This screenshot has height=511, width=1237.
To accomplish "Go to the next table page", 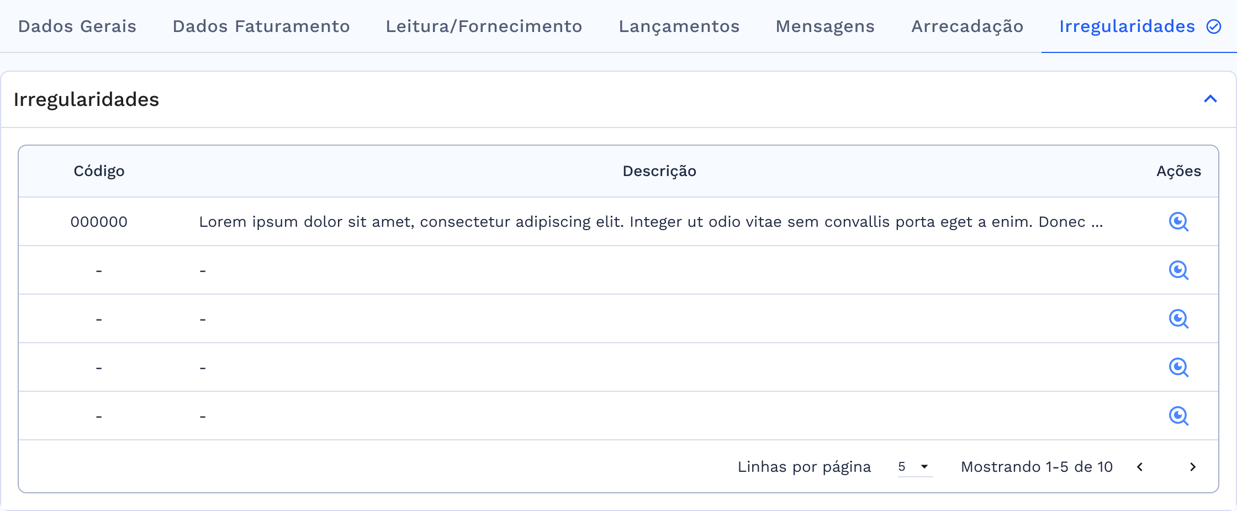I will point(1193,467).
